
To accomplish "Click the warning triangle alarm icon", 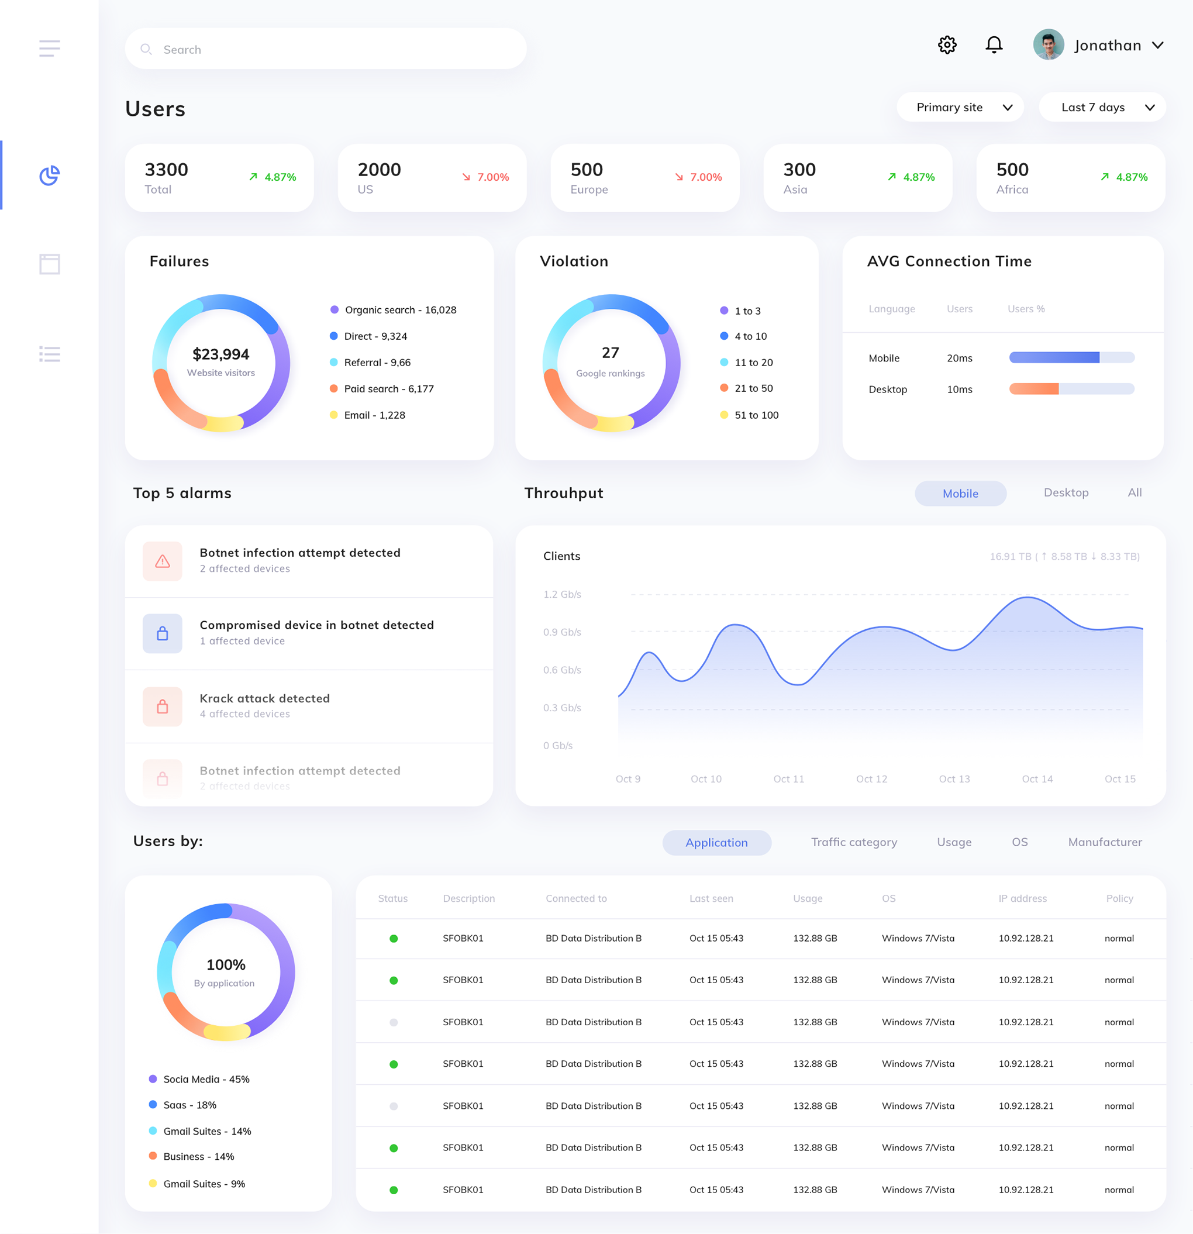I will coord(163,561).
